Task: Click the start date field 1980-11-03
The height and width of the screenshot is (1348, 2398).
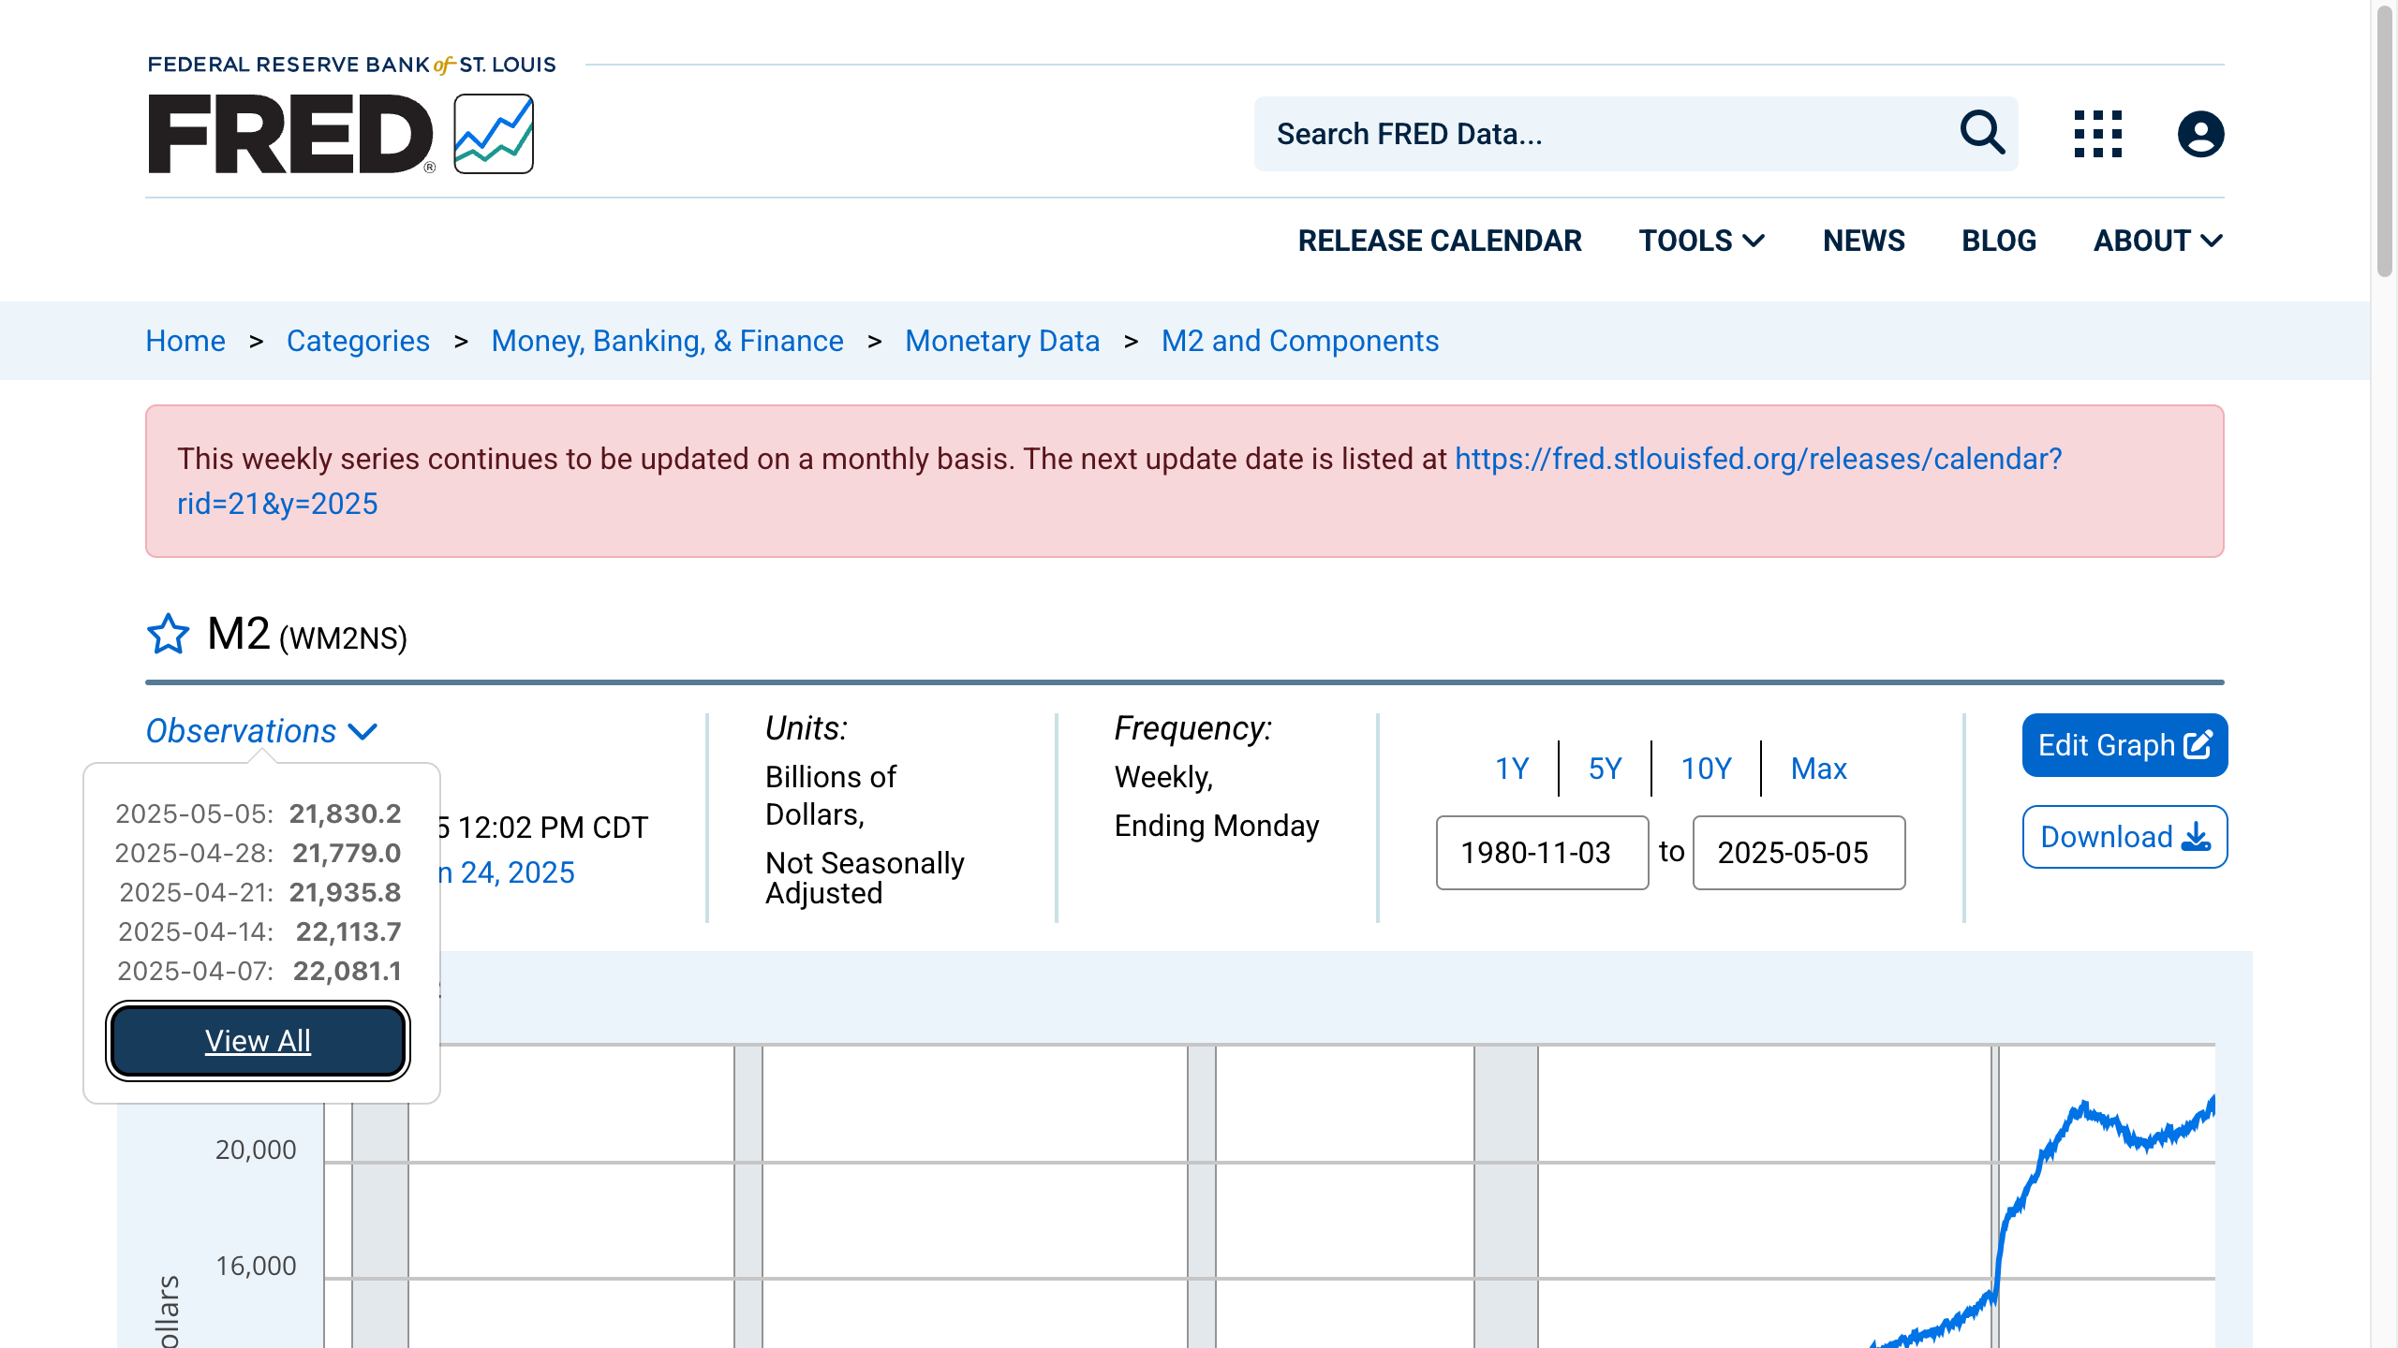Action: pyautogui.click(x=1542, y=853)
